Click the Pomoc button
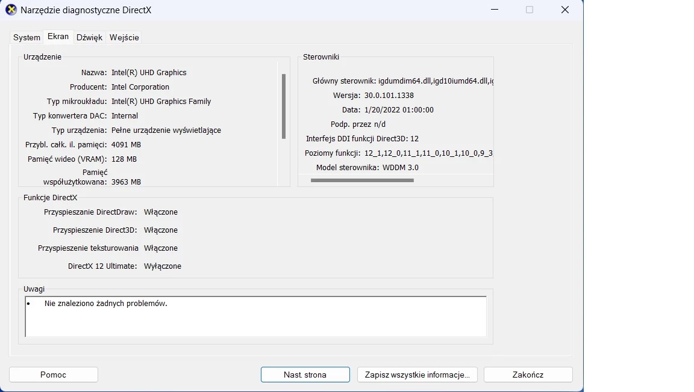Screen dimensions: 694x392 coord(54,375)
